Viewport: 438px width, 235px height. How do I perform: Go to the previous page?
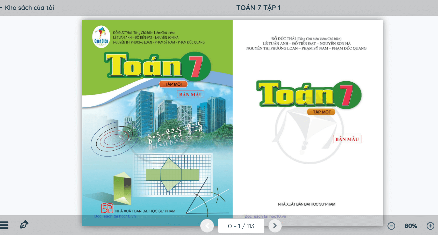point(207,226)
